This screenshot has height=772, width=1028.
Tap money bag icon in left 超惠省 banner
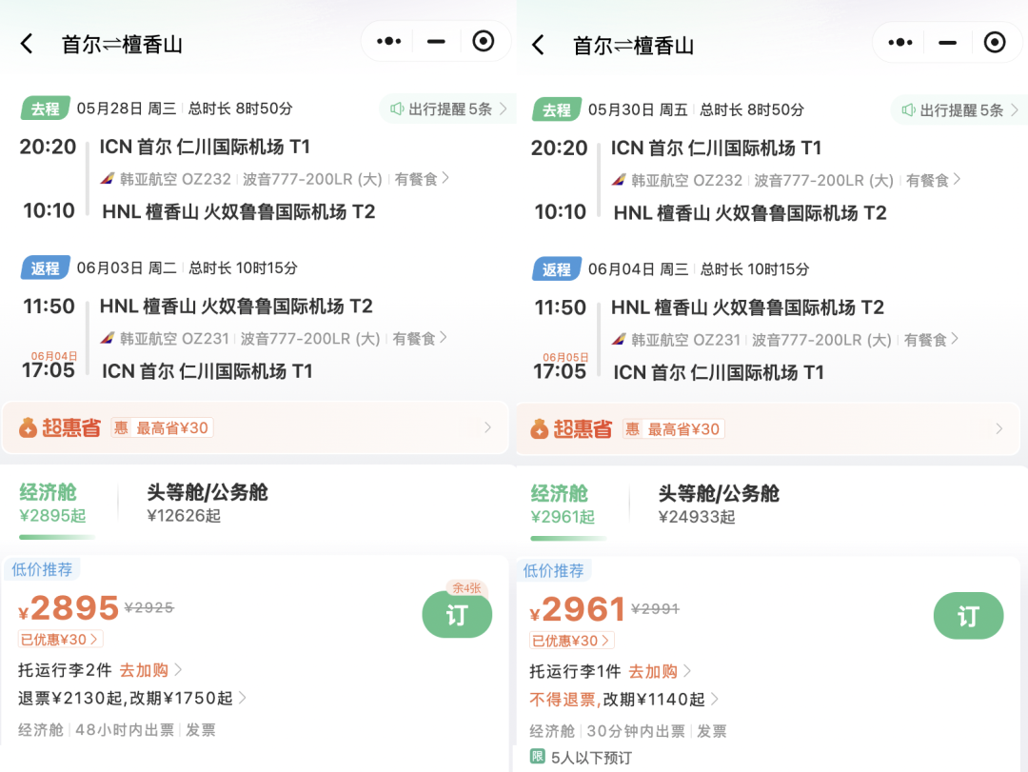click(28, 427)
